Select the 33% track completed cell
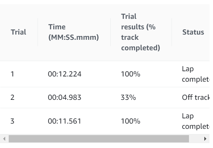The width and height of the screenshot is (213, 148). [x=128, y=97]
